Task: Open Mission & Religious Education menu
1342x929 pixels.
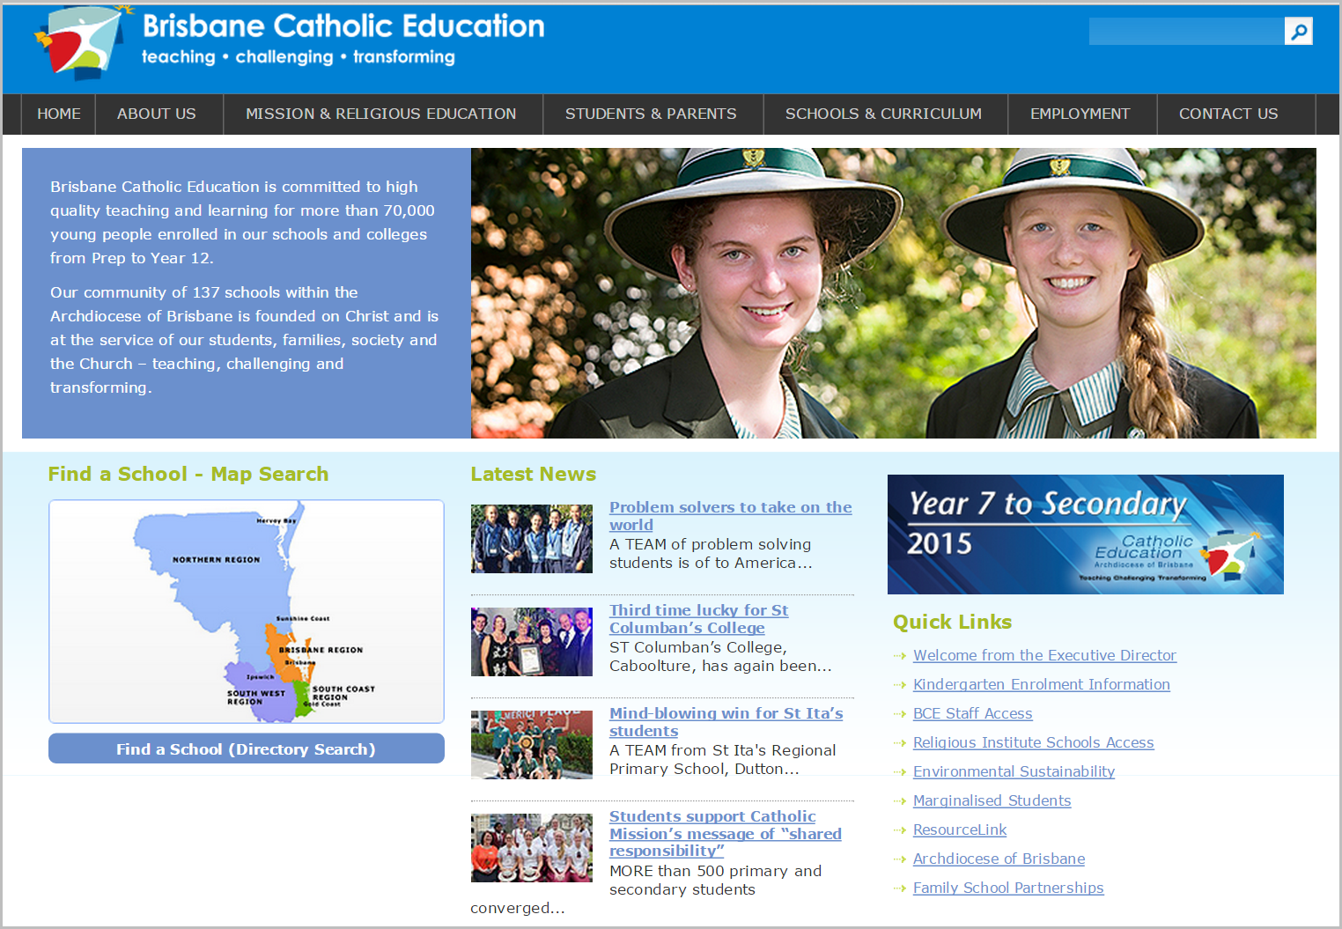Action: (x=381, y=114)
